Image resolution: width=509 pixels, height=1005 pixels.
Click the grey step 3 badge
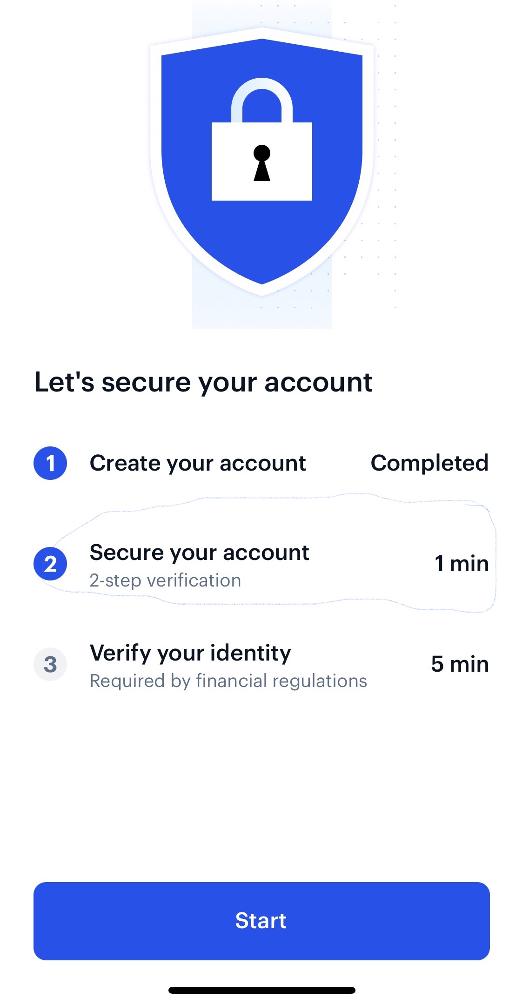tap(50, 664)
